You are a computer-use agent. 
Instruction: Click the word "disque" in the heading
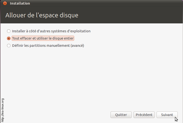click(x=69, y=15)
